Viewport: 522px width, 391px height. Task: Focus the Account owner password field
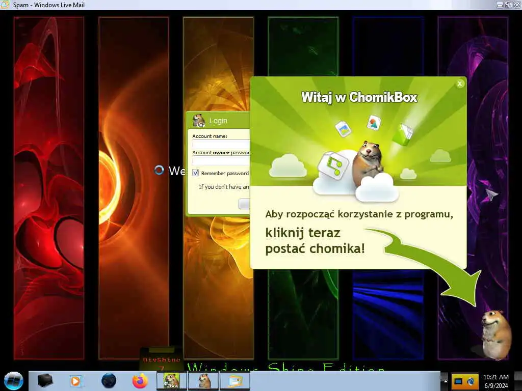pos(221,160)
